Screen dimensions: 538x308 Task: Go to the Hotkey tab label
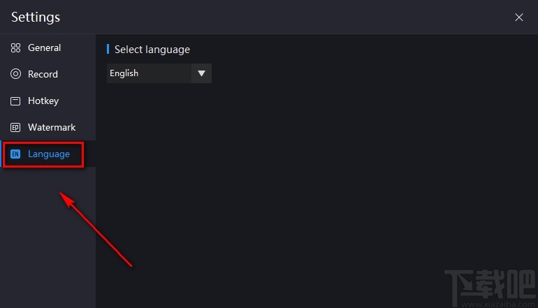[43, 101]
